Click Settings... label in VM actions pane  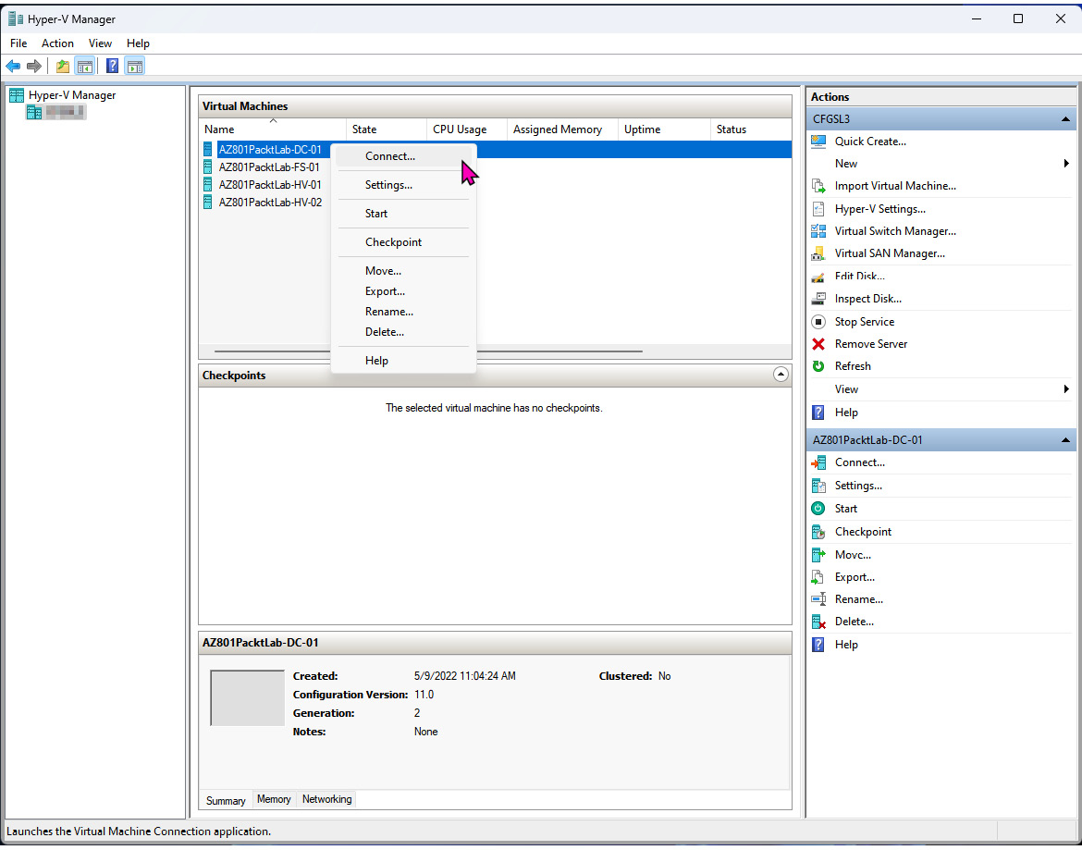click(858, 486)
